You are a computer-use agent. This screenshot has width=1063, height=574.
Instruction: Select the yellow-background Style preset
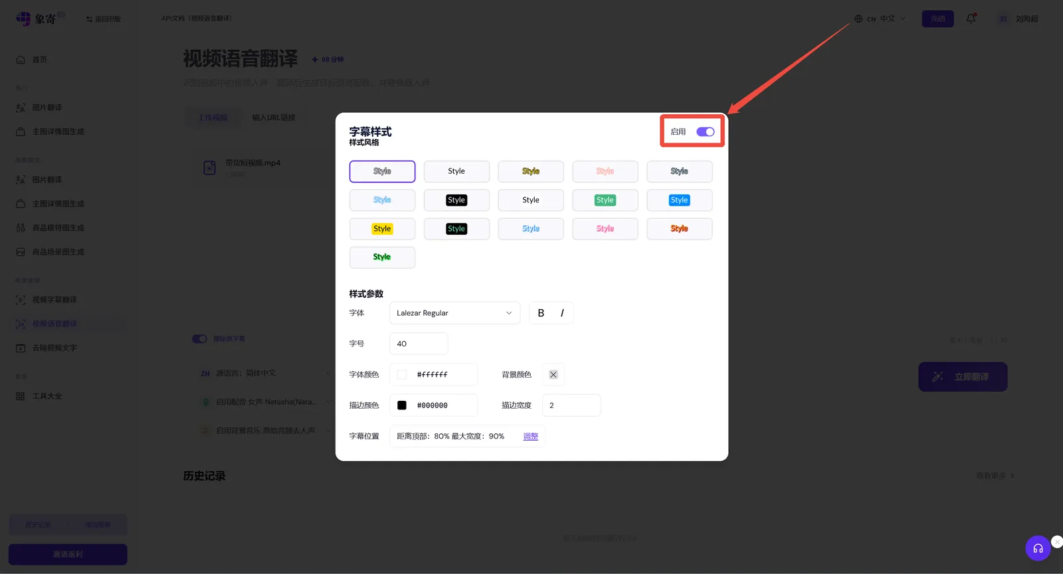point(382,229)
